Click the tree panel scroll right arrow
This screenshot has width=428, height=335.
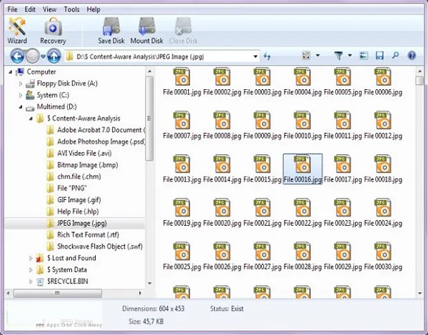pyautogui.click(x=140, y=293)
